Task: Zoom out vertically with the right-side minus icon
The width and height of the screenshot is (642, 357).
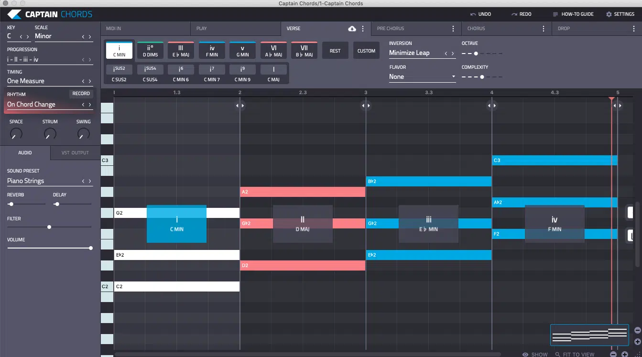Action: coord(637,330)
